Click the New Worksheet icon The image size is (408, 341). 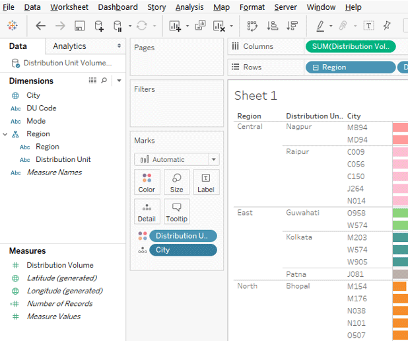(x=175, y=26)
